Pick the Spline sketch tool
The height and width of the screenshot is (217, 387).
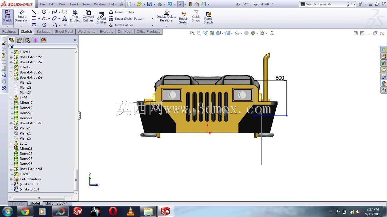click(54, 12)
